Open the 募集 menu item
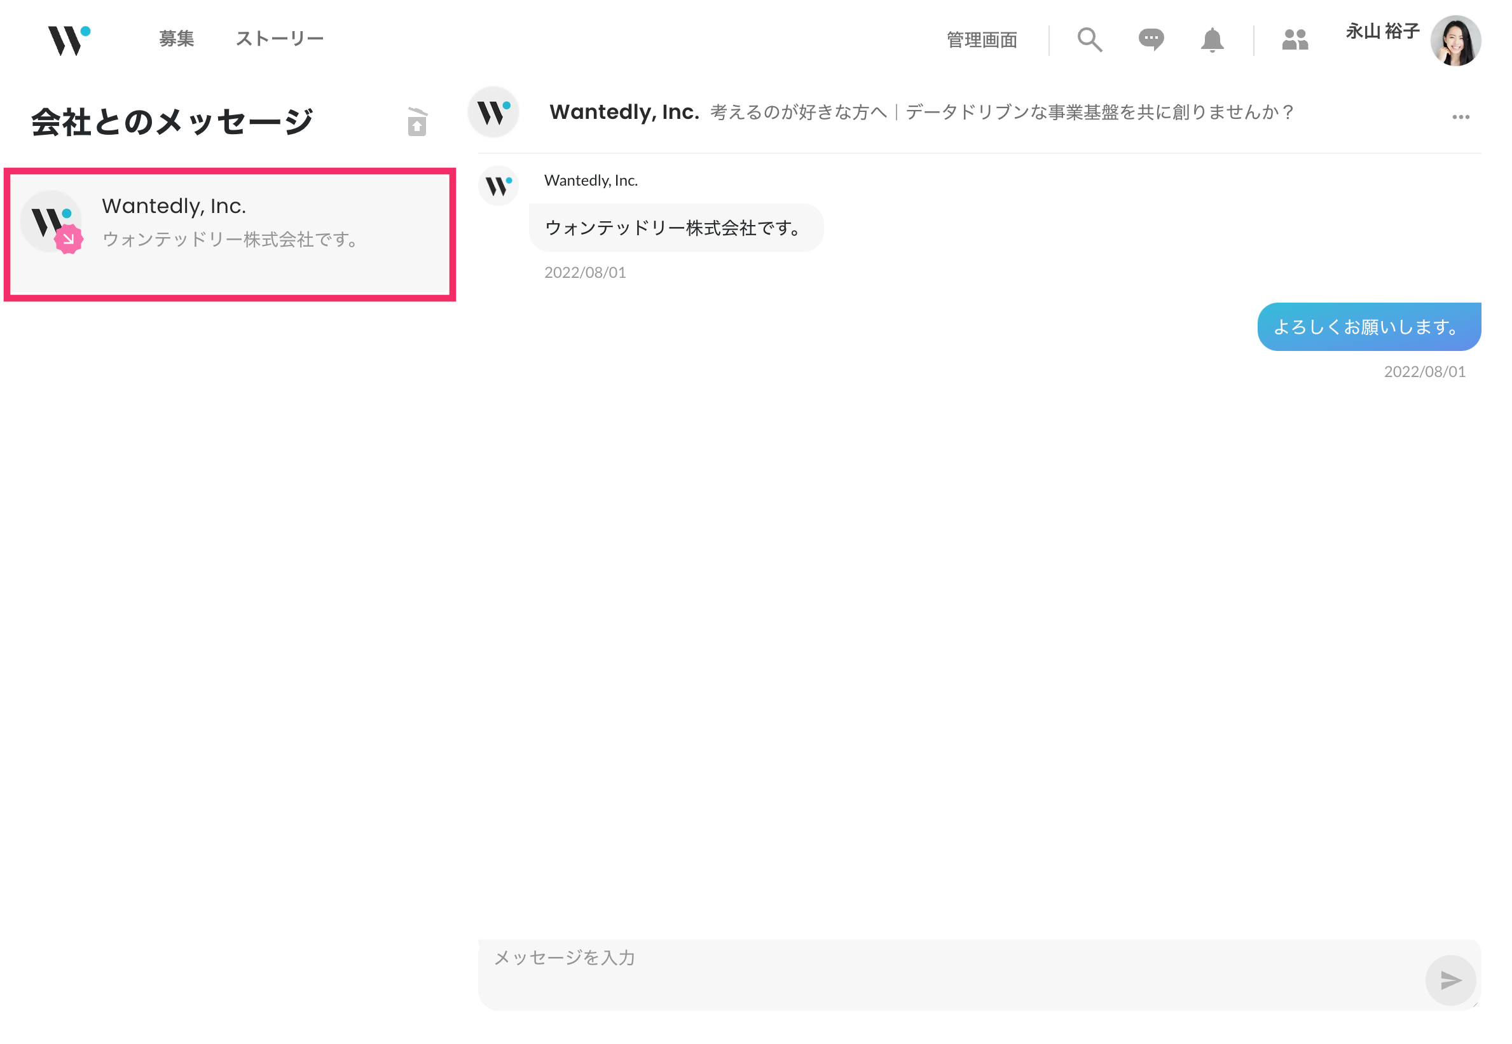The width and height of the screenshot is (1512, 1044). point(177,39)
